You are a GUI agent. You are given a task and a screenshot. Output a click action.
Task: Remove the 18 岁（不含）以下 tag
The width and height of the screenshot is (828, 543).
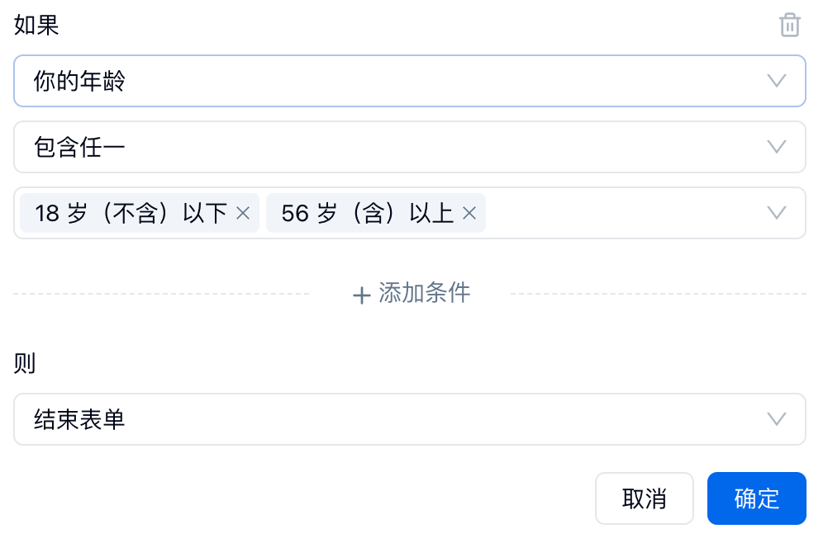click(243, 213)
